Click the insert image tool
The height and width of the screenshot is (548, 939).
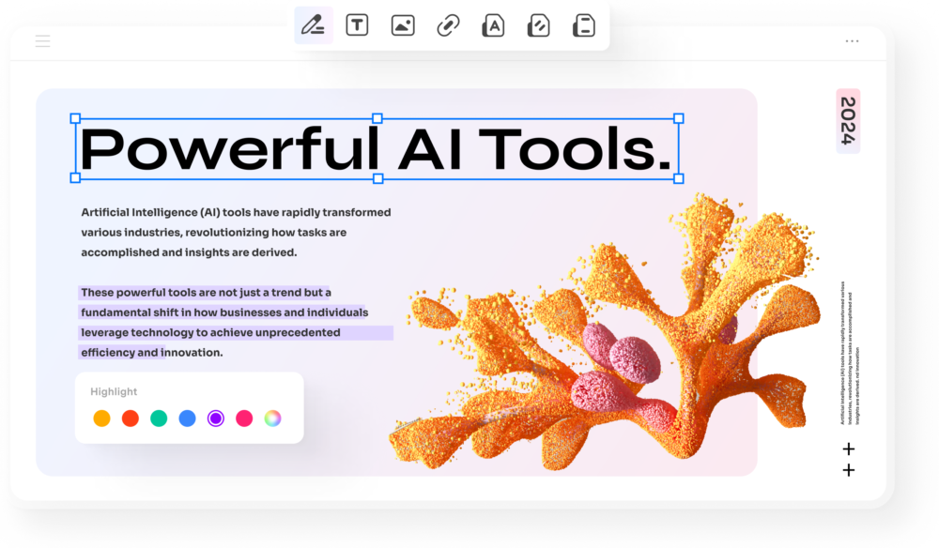[403, 26]
